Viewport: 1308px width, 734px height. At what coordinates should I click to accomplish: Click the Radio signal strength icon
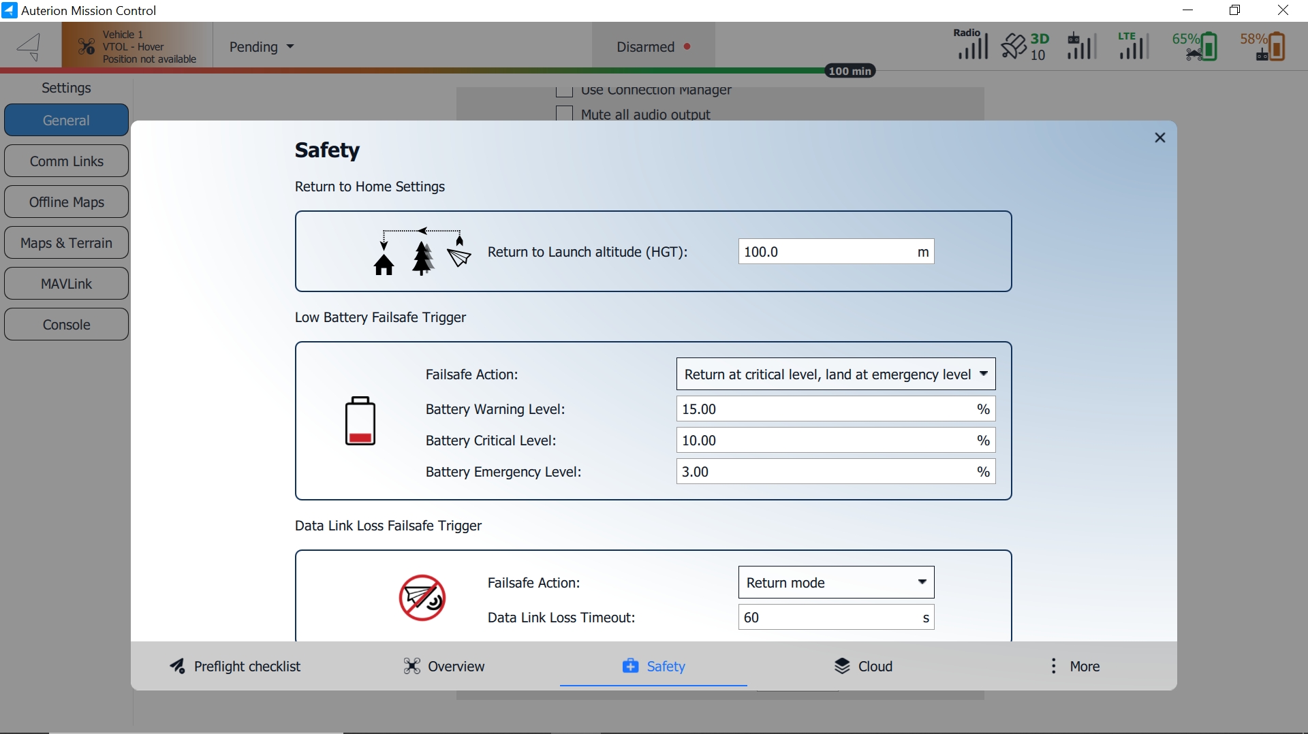pyautogui.click(x=971, y=46)
